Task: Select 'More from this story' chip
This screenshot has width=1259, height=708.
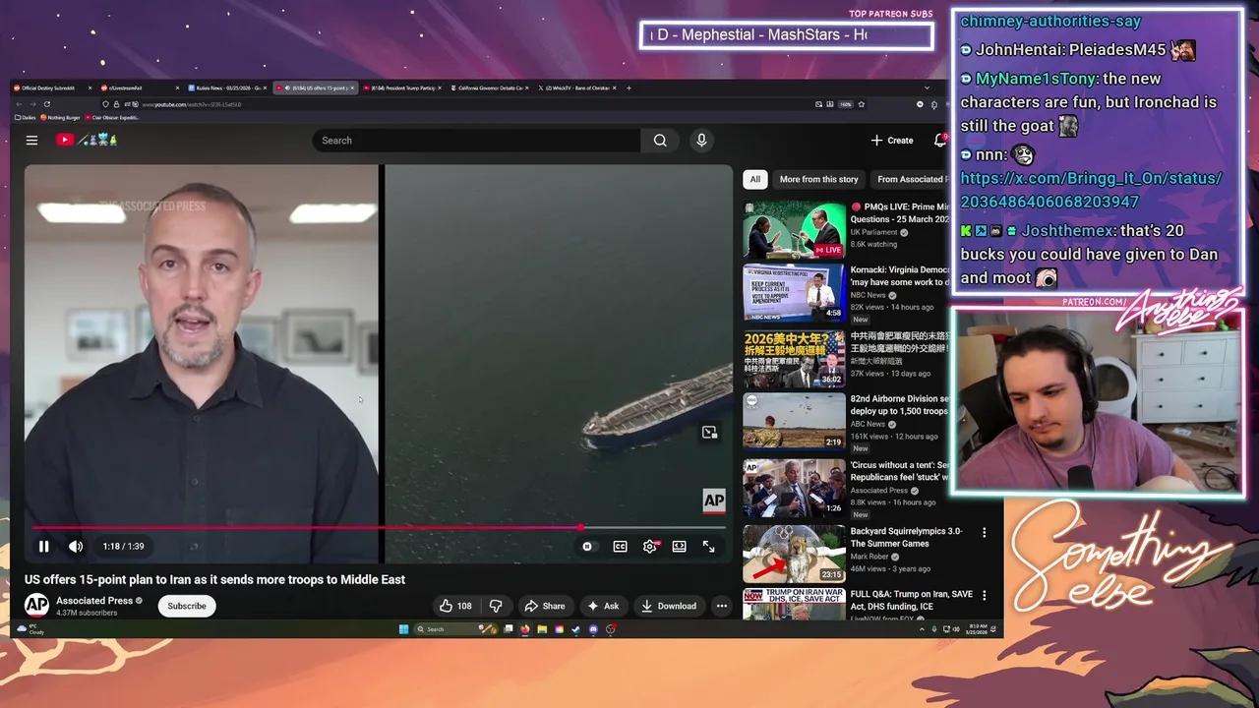Action: point(818,179)
